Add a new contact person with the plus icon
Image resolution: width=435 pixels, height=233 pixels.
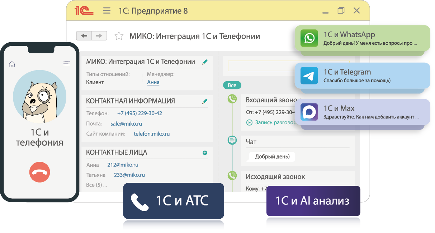tap(205, 152)
